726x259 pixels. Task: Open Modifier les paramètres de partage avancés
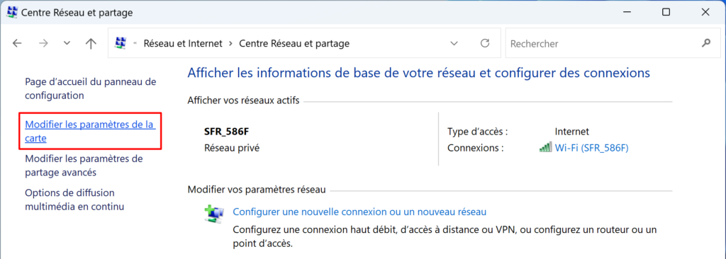click(x=84, y=166)
